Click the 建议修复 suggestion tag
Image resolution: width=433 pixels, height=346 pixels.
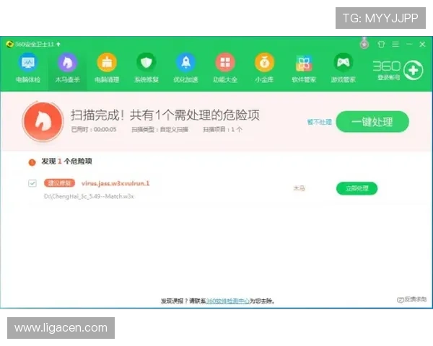pos(59,183)
